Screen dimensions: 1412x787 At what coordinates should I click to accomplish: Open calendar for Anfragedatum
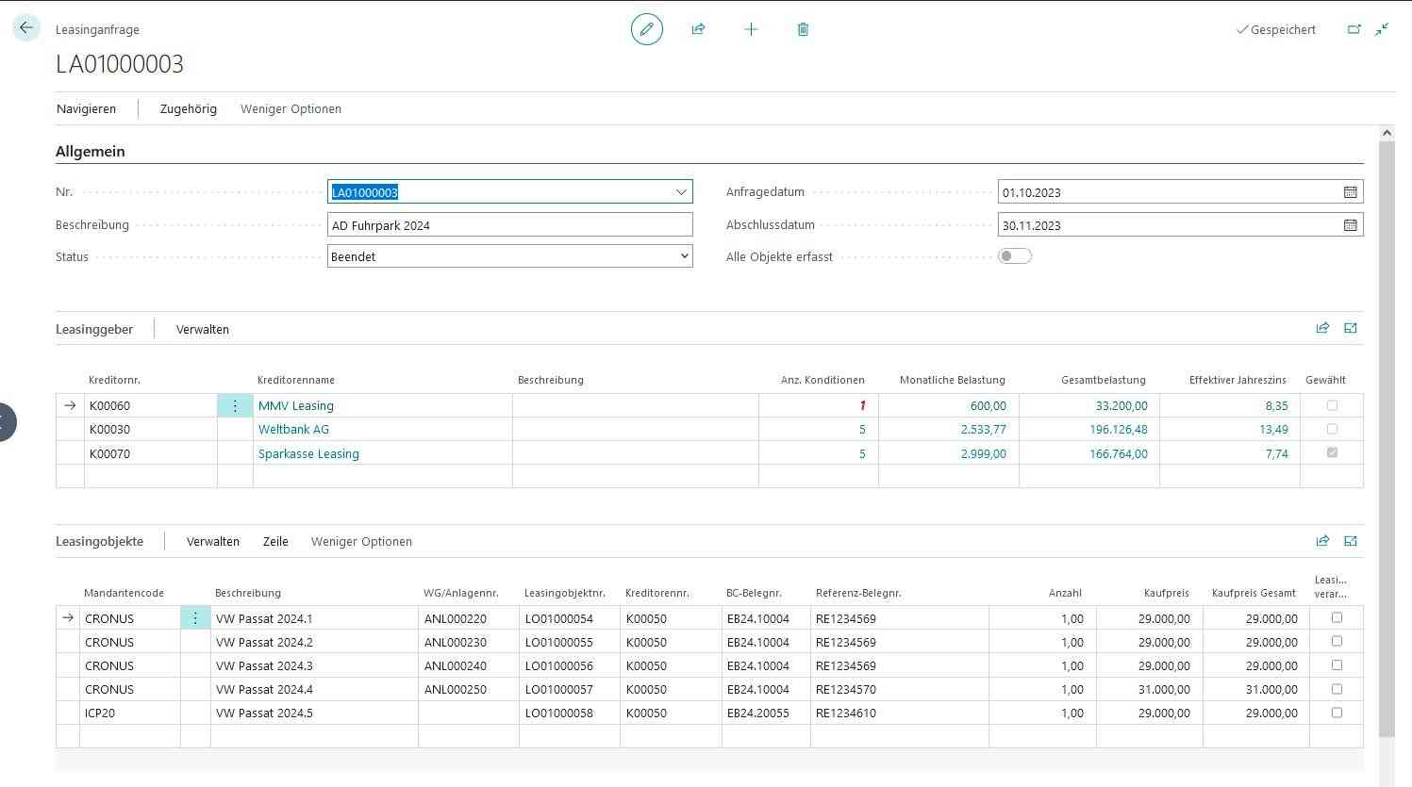1351,192
